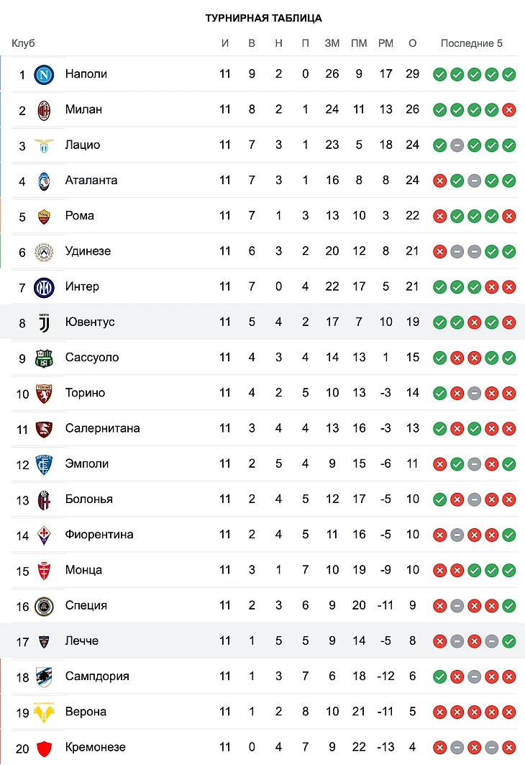Click the Fiorentina club crest
525x765 pixels.
45,534
